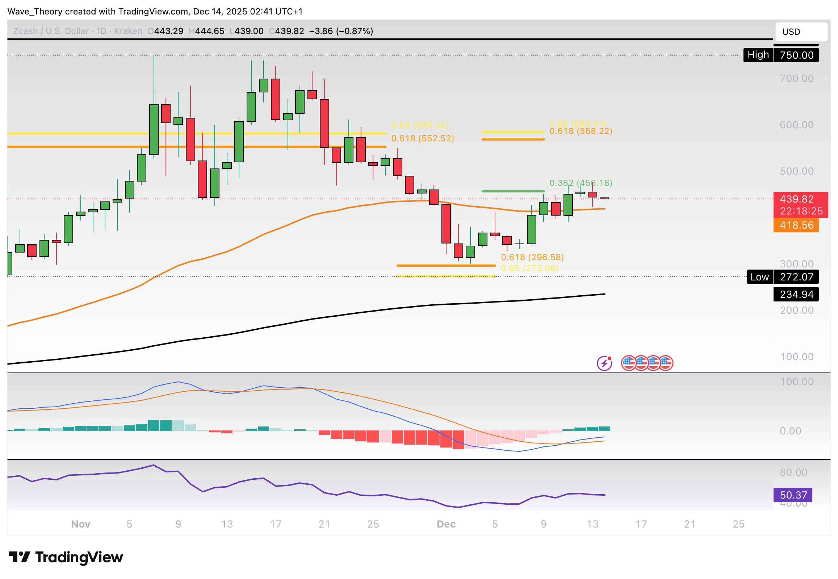Click the leftmost US flag economic event icon
This screenshot has height=579, width=838.
point(628,363)
